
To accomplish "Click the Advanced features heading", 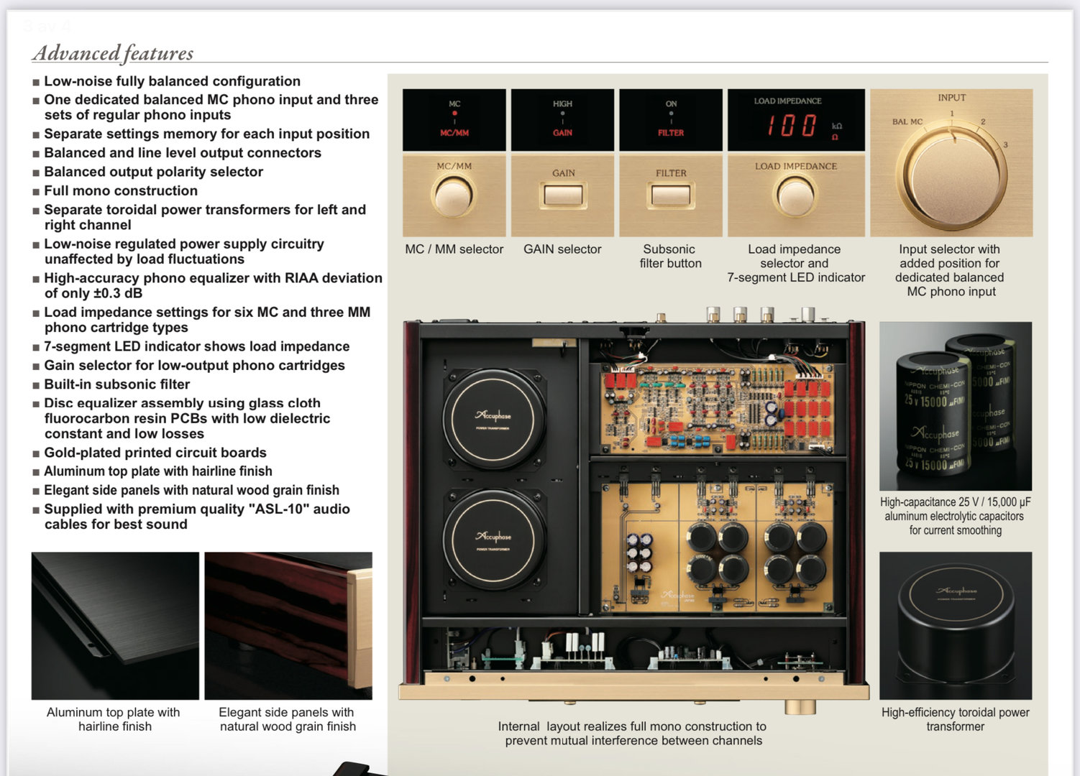I will coord(113,52).
